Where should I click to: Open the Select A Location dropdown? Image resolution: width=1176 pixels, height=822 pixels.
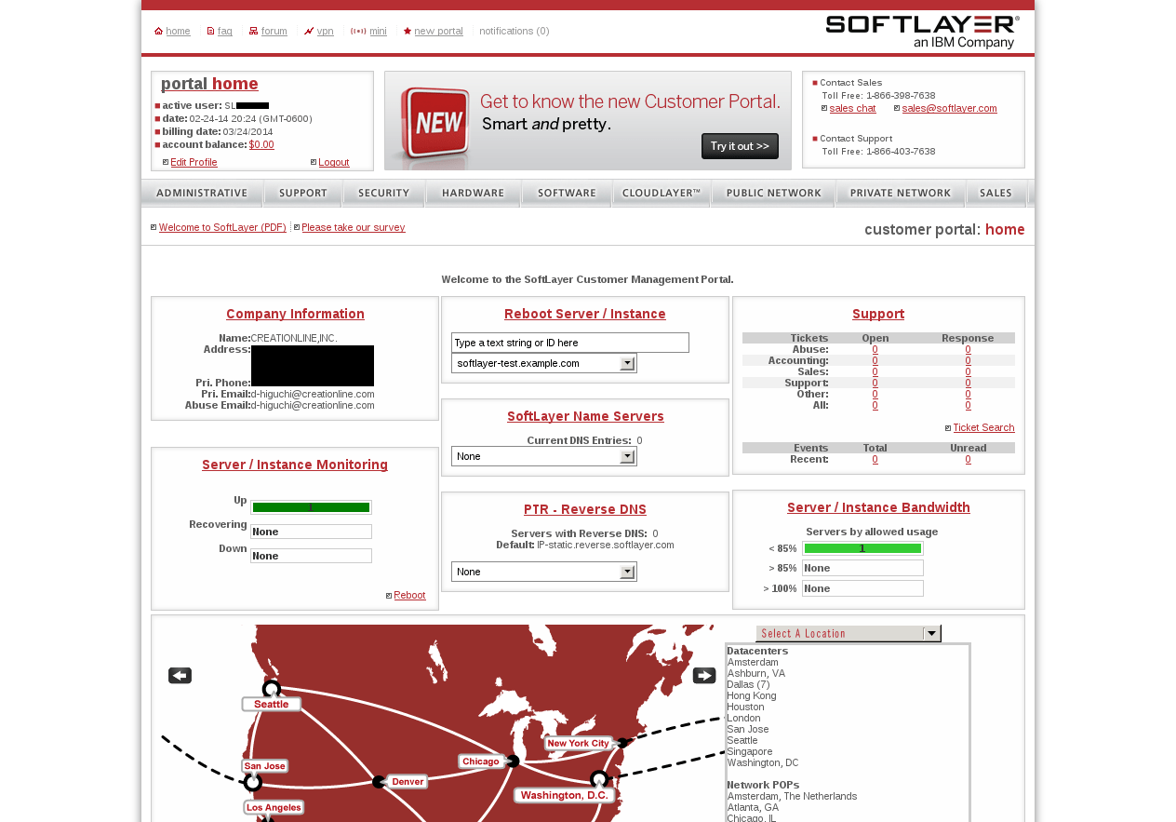849,633
